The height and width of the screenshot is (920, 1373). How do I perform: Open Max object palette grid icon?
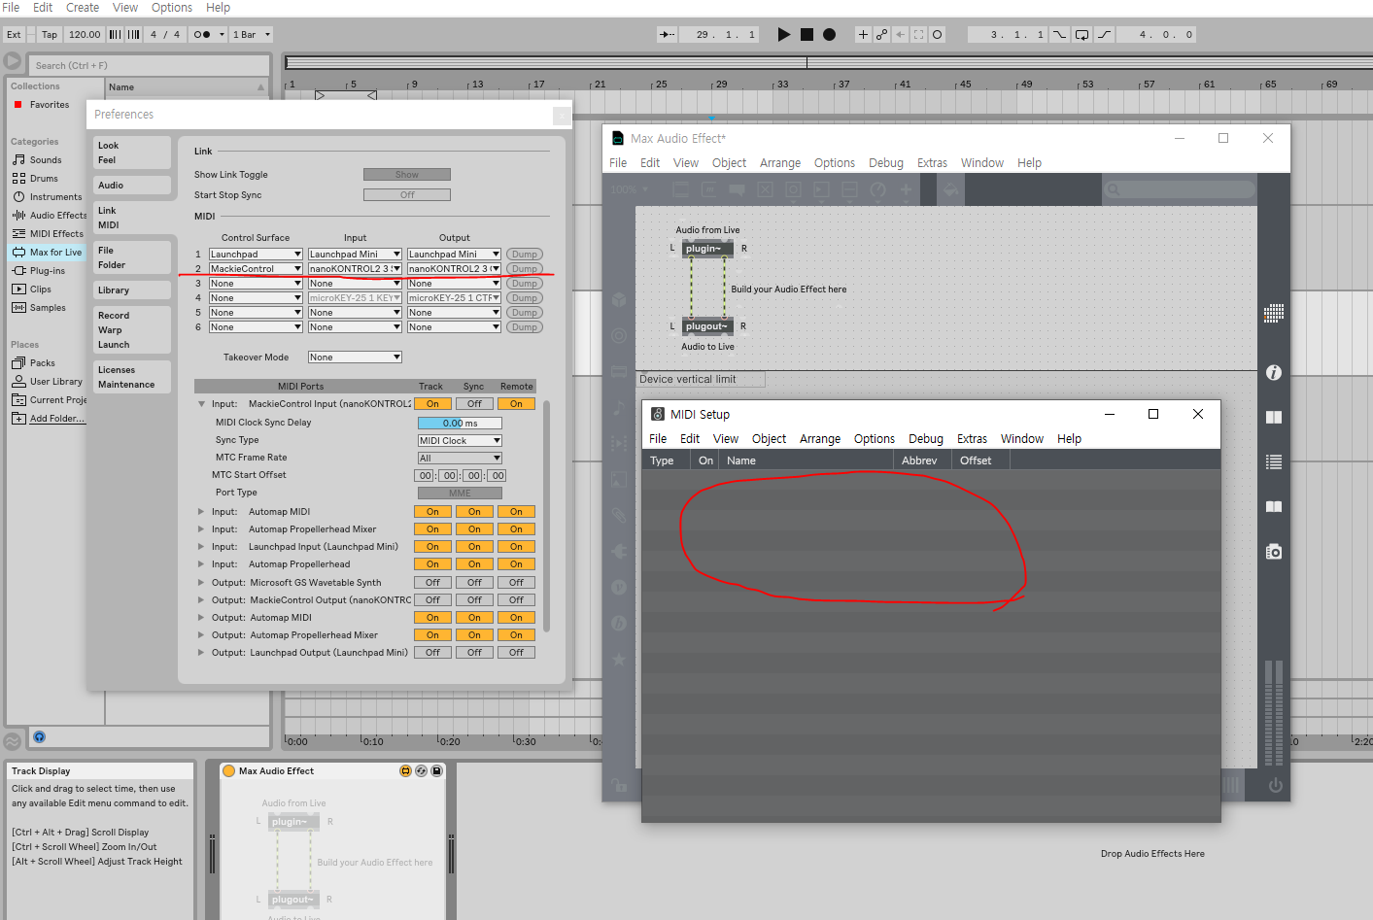1274,313
